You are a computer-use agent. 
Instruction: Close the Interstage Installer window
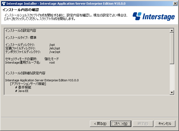point(175,4)
